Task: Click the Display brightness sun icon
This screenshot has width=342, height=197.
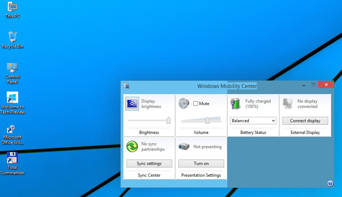Action: pos(132,104)
